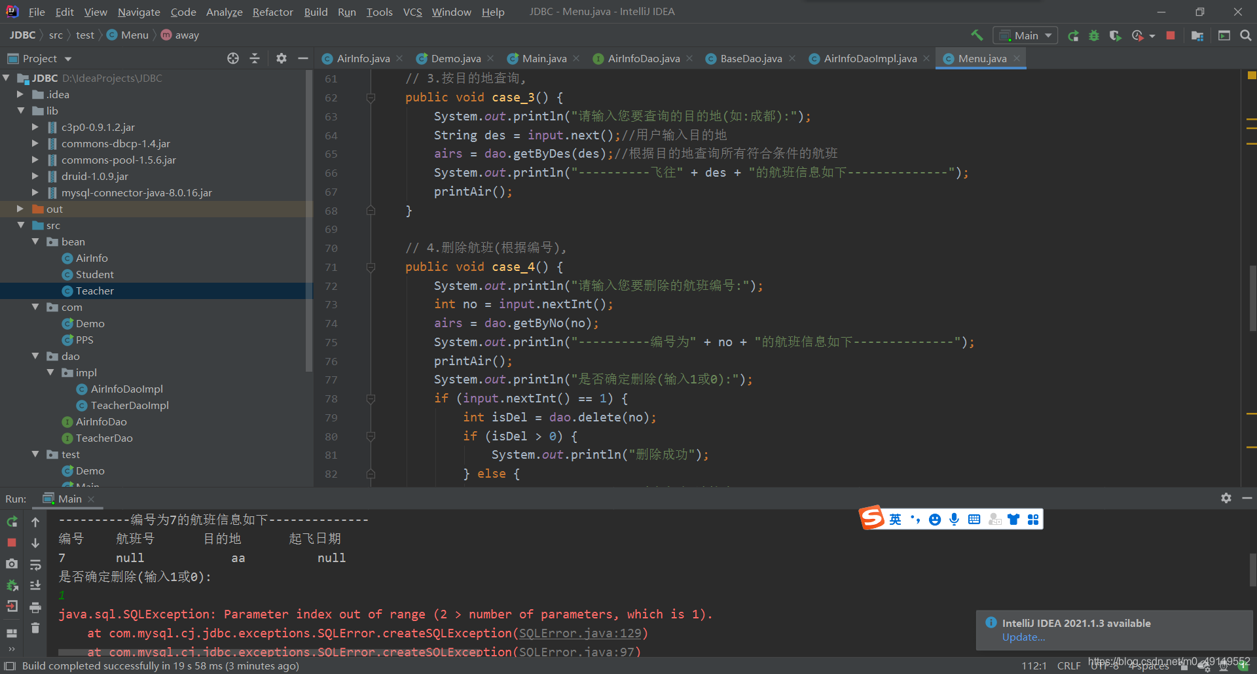1257x674 pixels.
Task: Rerun Main in Run panel
Action: [12, 522]
